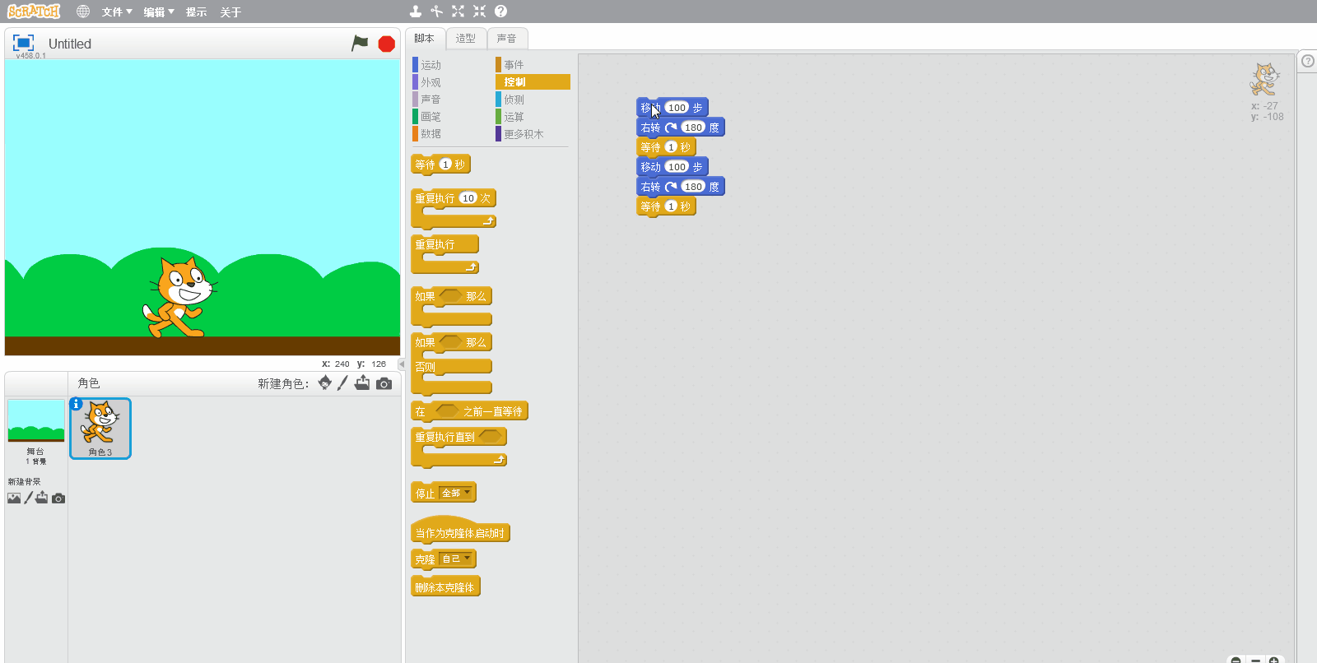The width and height of the screenshot is (1317, 663).
Task: Open the 编辑 menu
Action: 158,12
